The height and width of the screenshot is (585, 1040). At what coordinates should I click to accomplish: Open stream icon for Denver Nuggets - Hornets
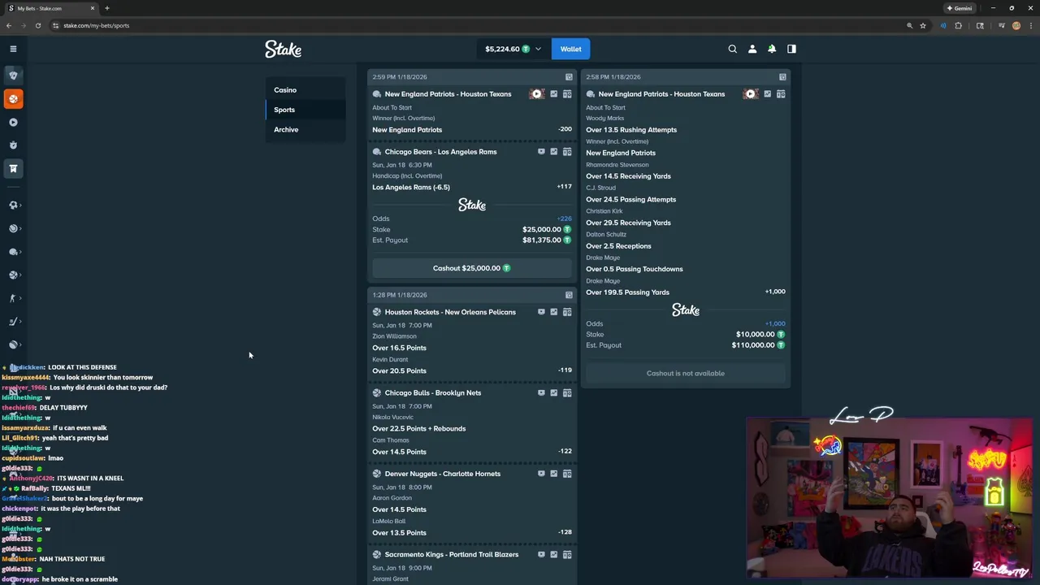541,474
